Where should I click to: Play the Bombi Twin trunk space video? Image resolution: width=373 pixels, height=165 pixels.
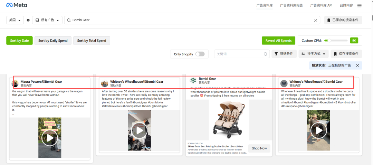tap(318, 130)
